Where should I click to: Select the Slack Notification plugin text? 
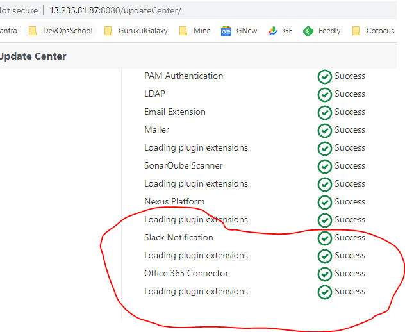tap(179, 237)
